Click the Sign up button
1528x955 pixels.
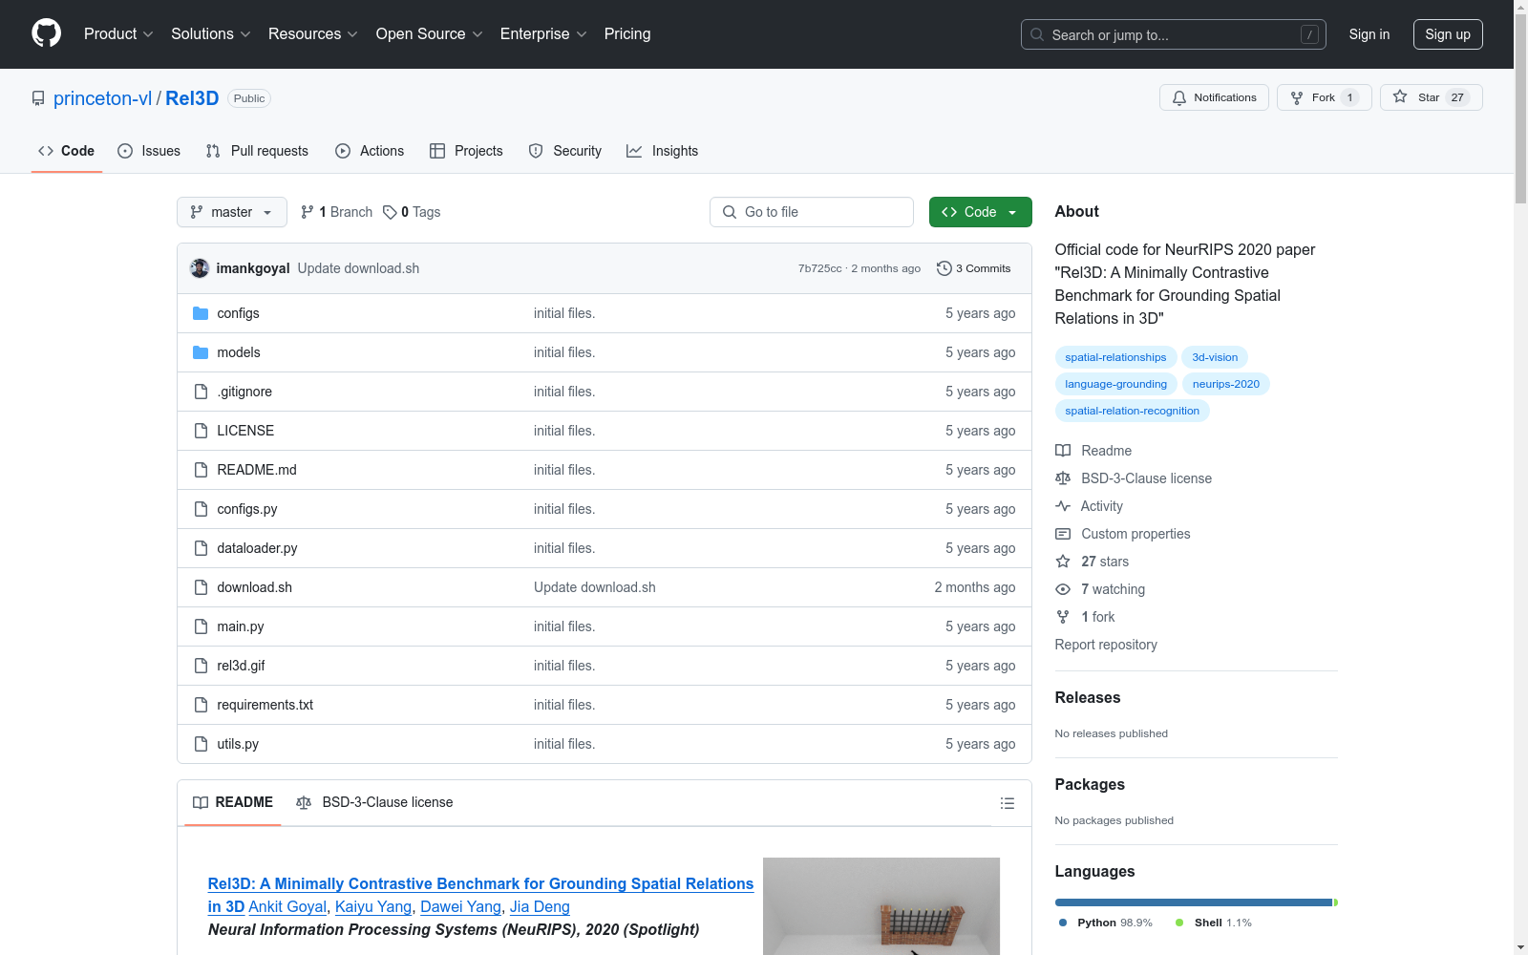tap(1448, 34)
